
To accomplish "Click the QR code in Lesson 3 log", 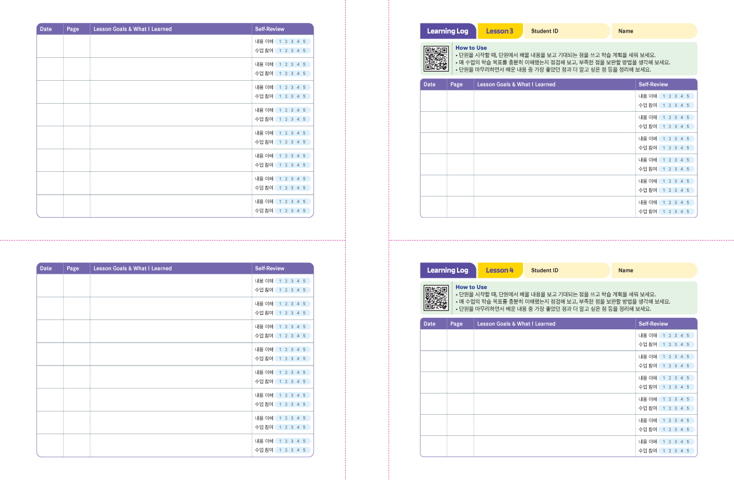I will coord(436,58).
